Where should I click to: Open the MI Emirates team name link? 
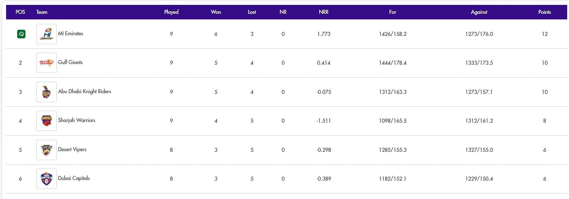(70, 33)
